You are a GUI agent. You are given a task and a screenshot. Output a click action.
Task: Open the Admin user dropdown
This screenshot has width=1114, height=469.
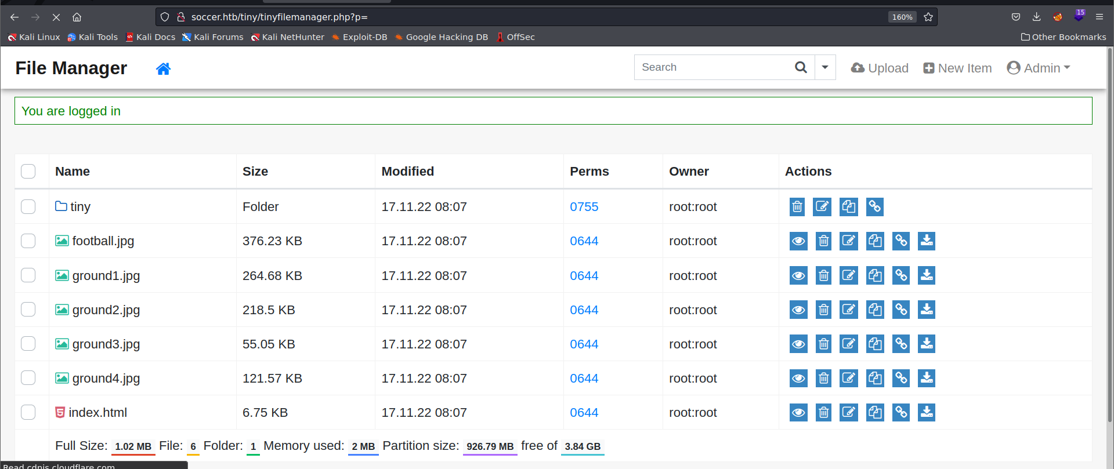(x=1039, y=68)
